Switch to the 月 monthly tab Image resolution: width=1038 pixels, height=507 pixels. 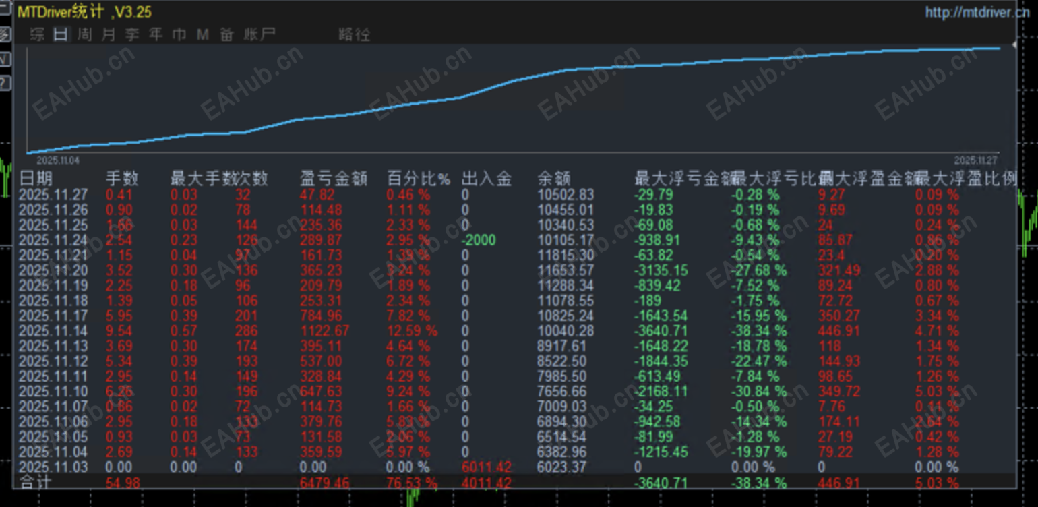tap(108, 34)
